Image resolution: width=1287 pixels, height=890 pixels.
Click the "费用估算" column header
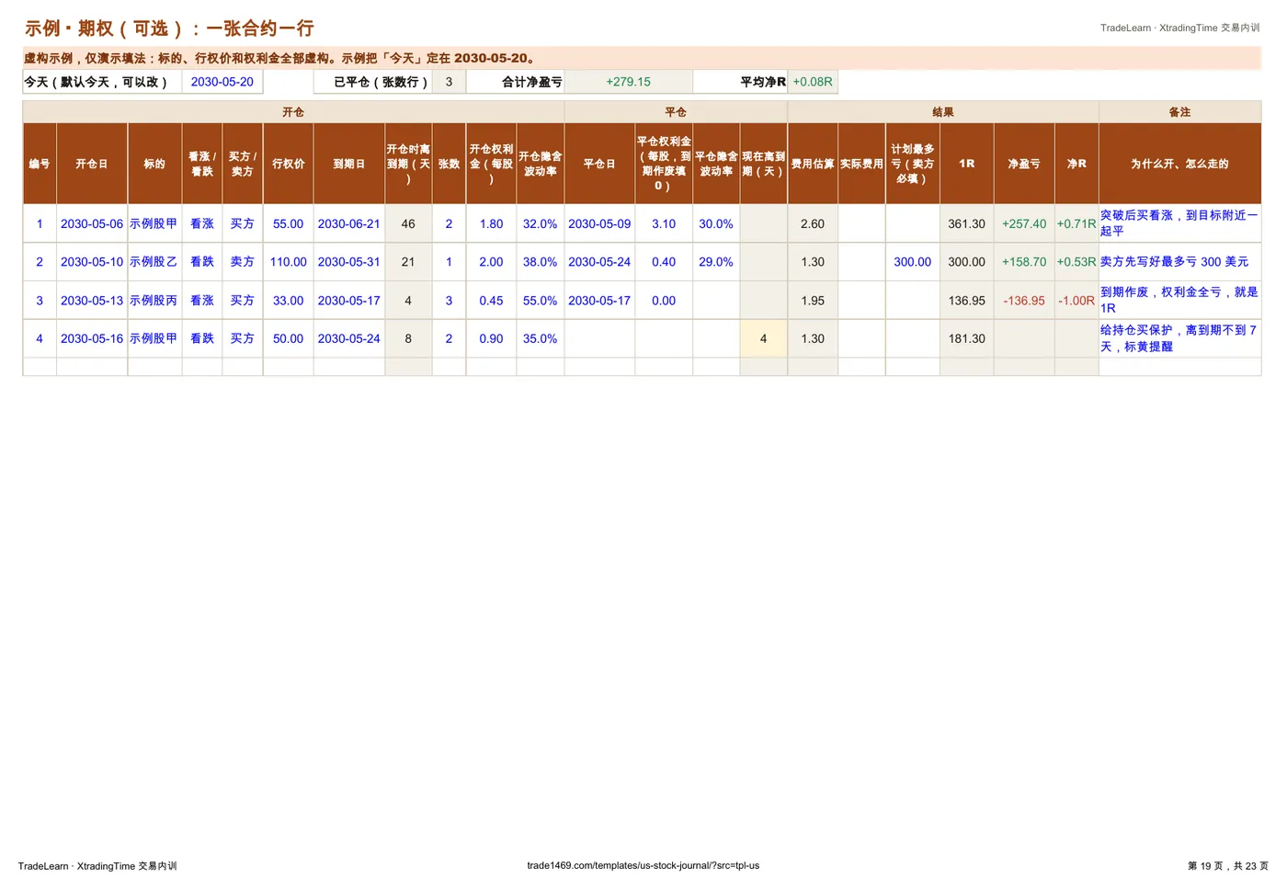[x=813, y=164]
